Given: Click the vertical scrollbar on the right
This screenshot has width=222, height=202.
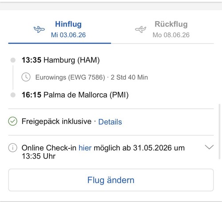Looking at the screenshot, I should tap(220, 131).
